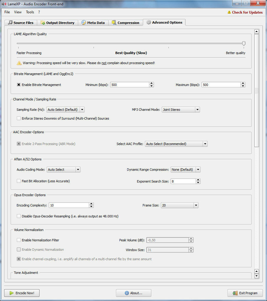Click the Maximum (kbps) bitrate input field

[x=221, y=85]
